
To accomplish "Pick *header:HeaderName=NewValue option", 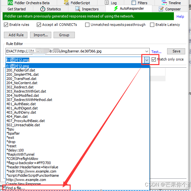I will (77, 167).
